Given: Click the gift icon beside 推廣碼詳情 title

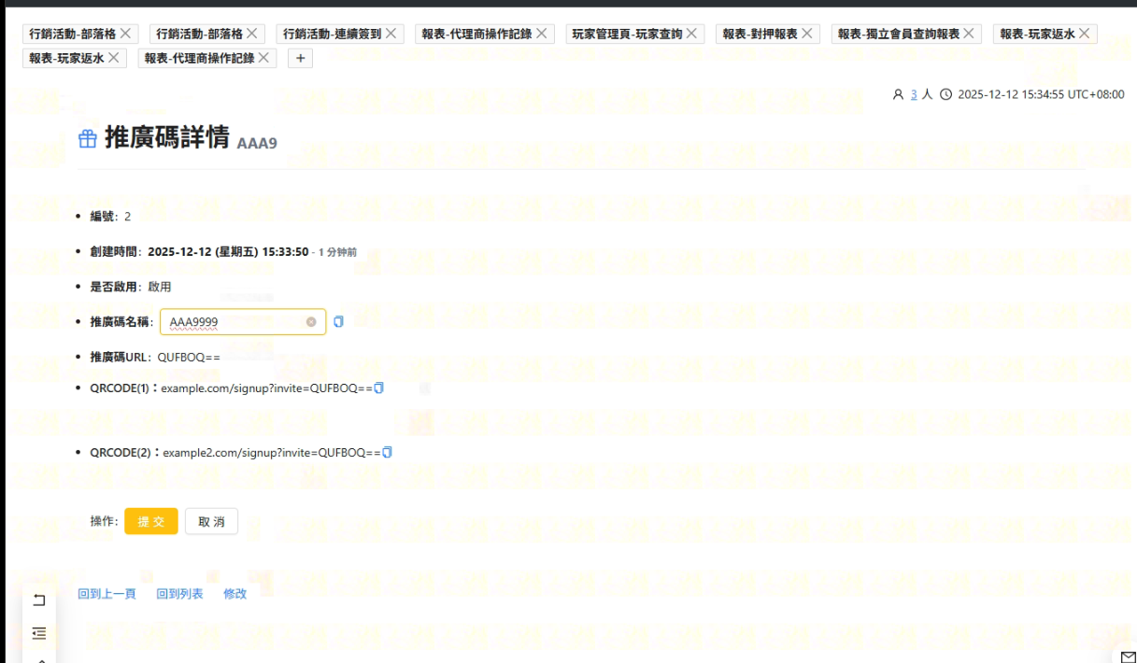Looking at the screenshot, I should click(x=87, y=139).
